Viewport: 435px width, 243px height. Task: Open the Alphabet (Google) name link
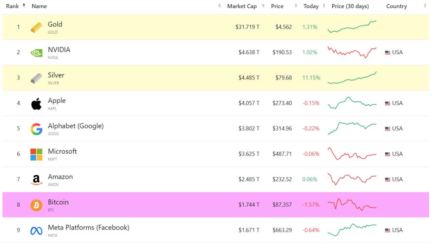pyautogui.click(x=75, y=126)
